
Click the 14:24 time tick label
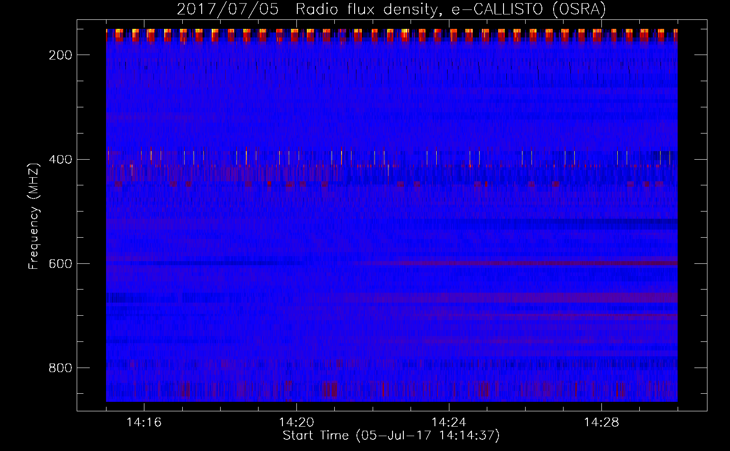(449, 422)
